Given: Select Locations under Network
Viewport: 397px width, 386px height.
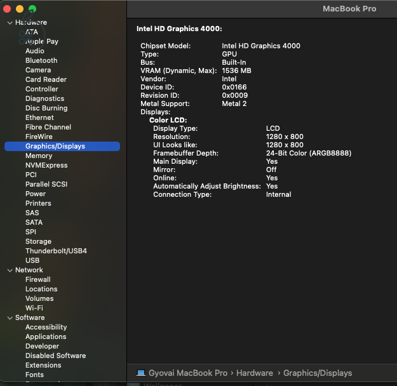Looking at the screenshot, I should click(x=41, y=289).
